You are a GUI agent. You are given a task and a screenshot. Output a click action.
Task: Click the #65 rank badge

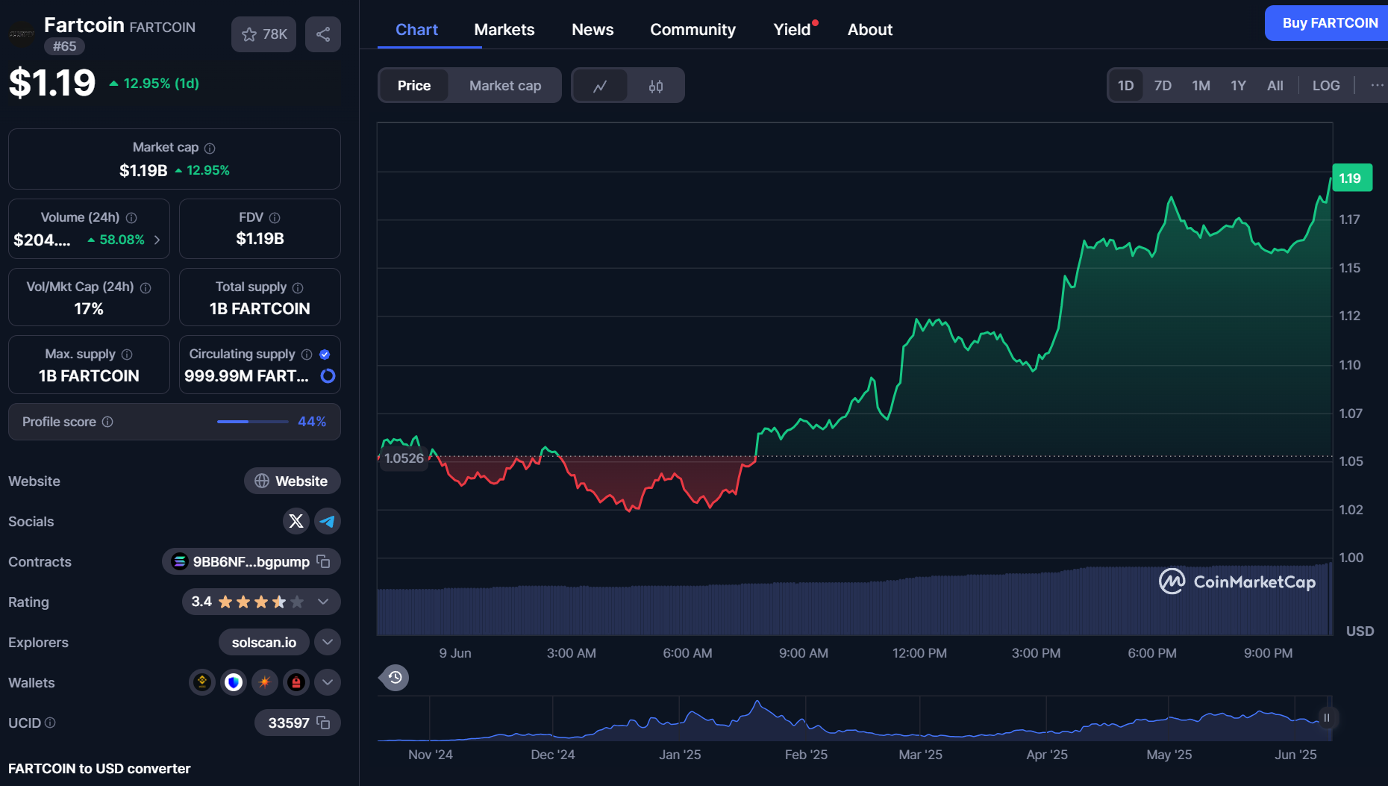point(64,46)
